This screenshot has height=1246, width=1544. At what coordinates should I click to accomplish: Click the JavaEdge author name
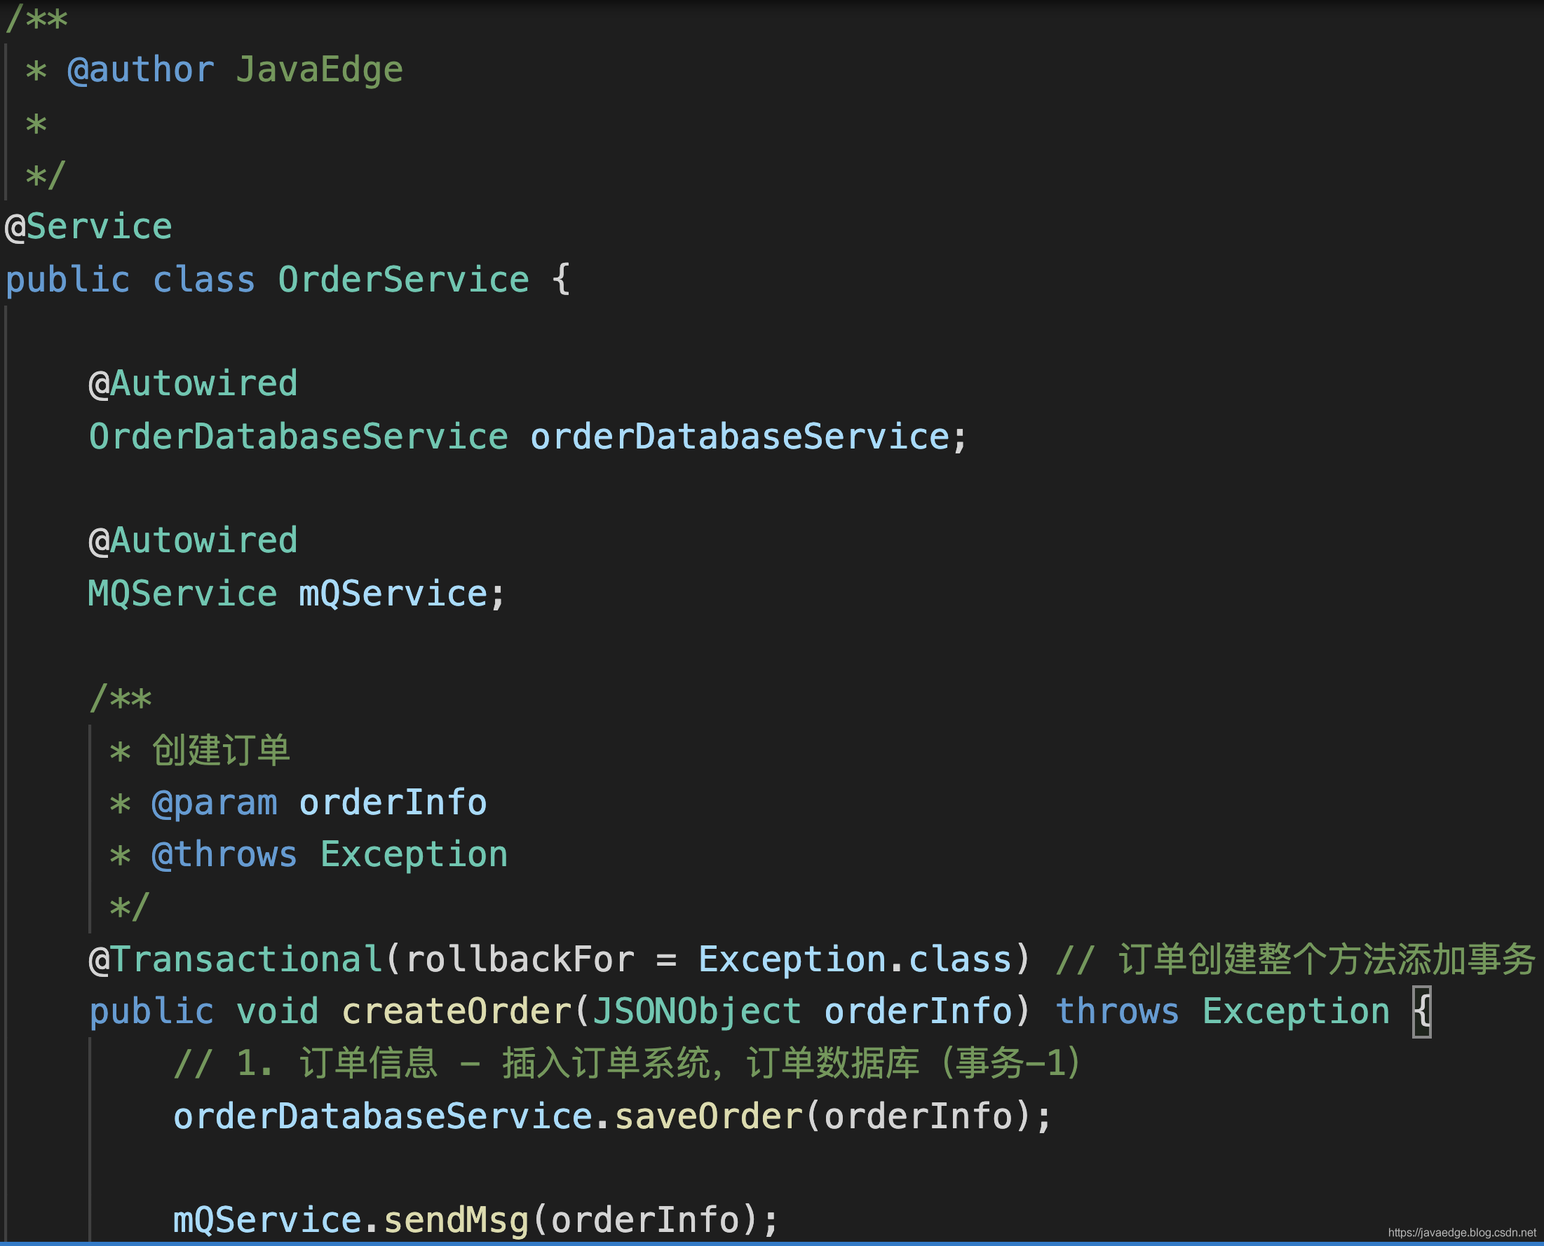point(320,70)
